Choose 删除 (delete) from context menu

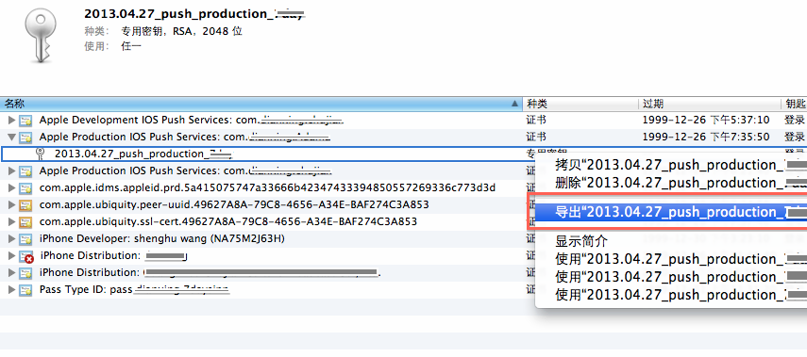tap(671, 183)
